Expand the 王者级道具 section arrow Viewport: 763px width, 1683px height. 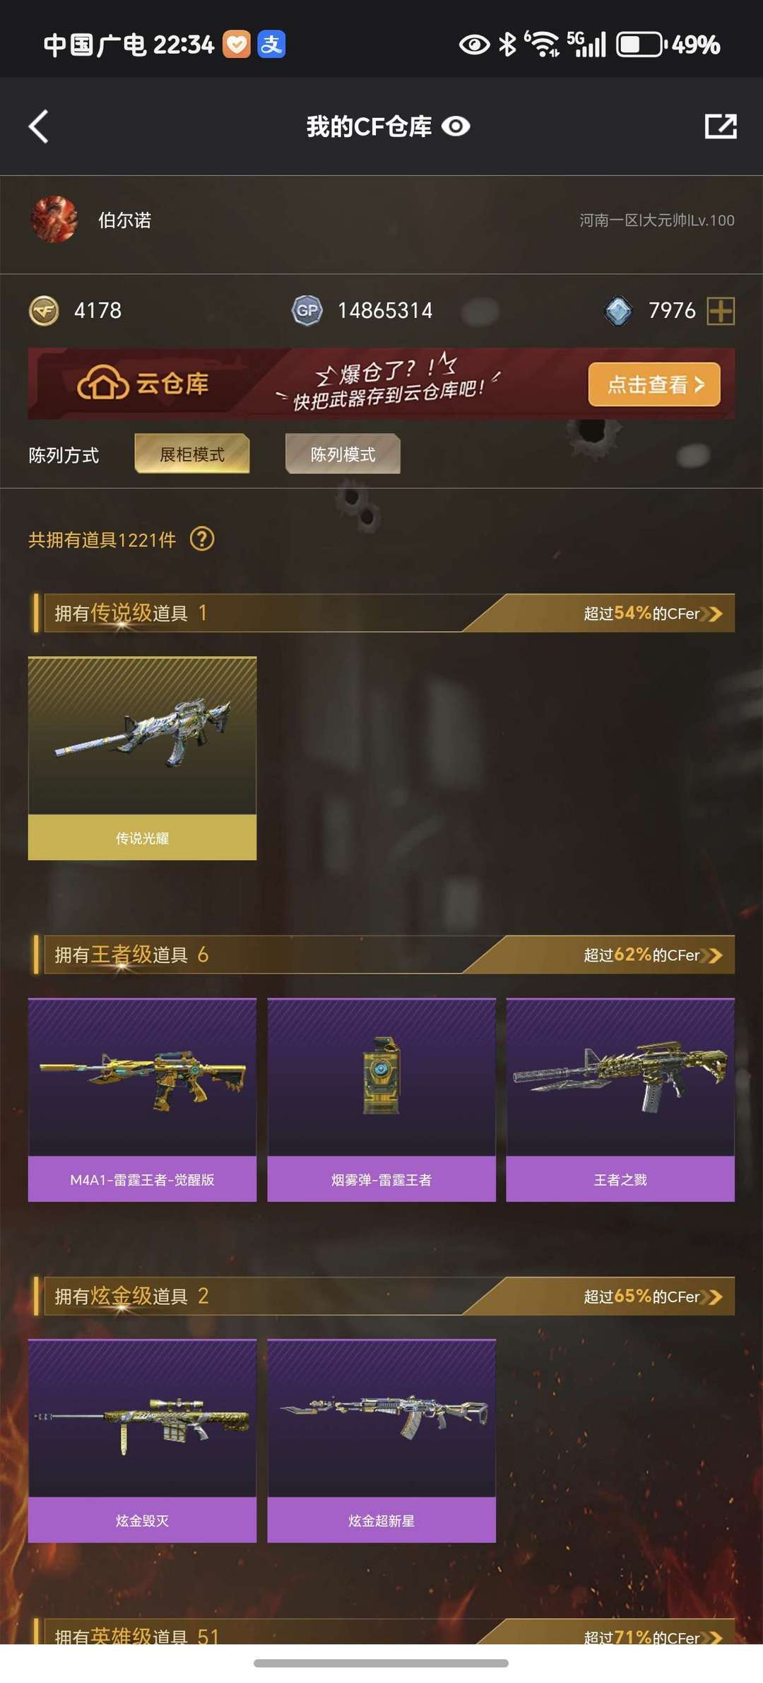click(715, 955)
